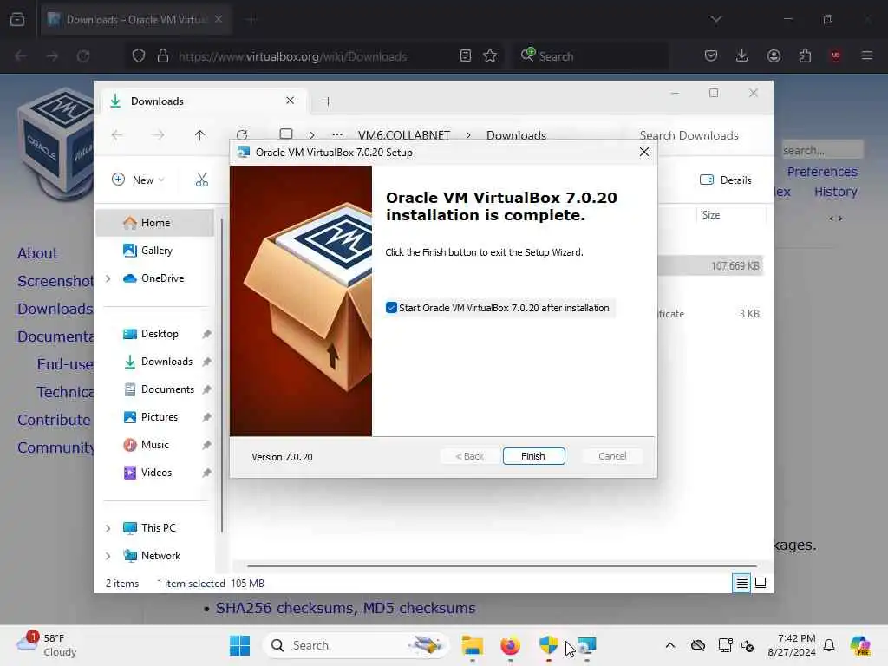
Task: Switch Explorer to details list view
Action: click(742, 583)
